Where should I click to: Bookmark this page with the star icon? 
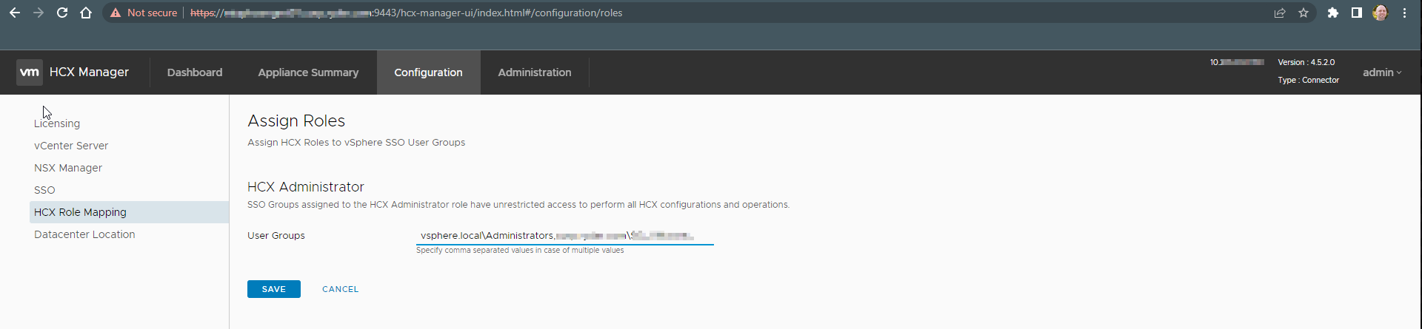1303,13
